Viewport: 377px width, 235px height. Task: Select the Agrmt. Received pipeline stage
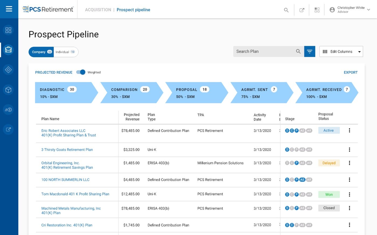pyautogui.click(x=327, y=93)
